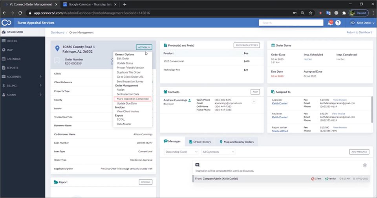
Task: Click the Client visibility icon on message
Action: [x=313, y=179]
